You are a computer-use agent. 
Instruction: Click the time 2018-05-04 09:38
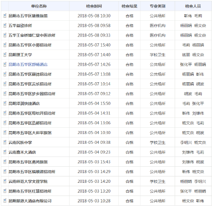(x=94, y=143)
